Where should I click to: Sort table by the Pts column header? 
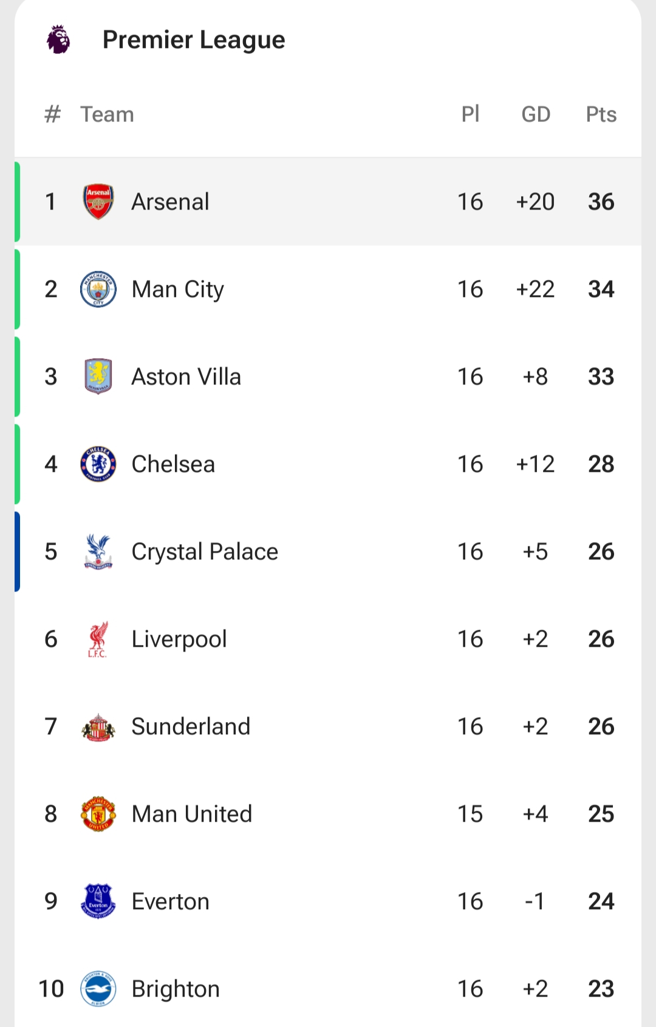pyautogui.click(x=601, y=114)
